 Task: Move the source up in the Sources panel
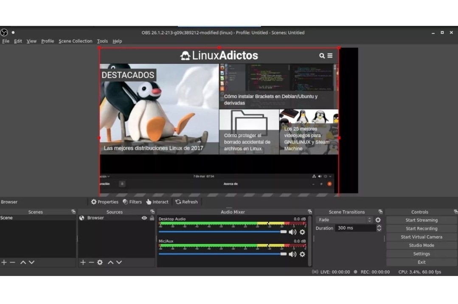click(x=110, y=262)
